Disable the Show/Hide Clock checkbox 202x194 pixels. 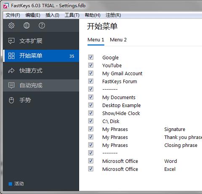pos(91,113)
